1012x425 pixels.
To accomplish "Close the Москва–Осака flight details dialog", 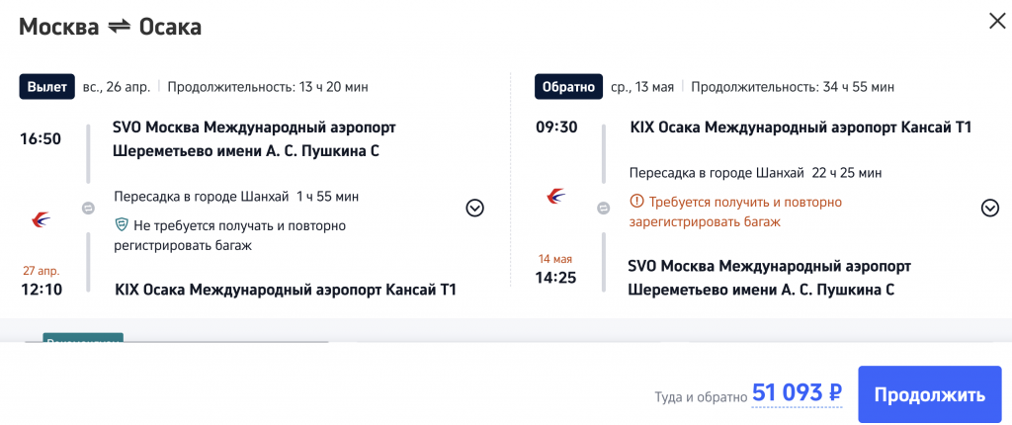I will (997, 21).
